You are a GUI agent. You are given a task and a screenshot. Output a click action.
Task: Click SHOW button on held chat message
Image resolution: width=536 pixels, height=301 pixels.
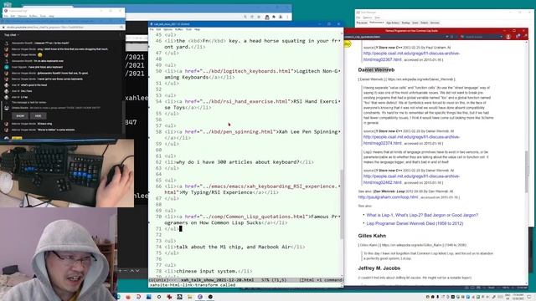point(20,116)
